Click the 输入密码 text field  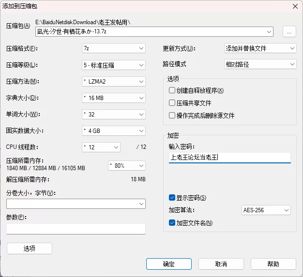[229, 158]
